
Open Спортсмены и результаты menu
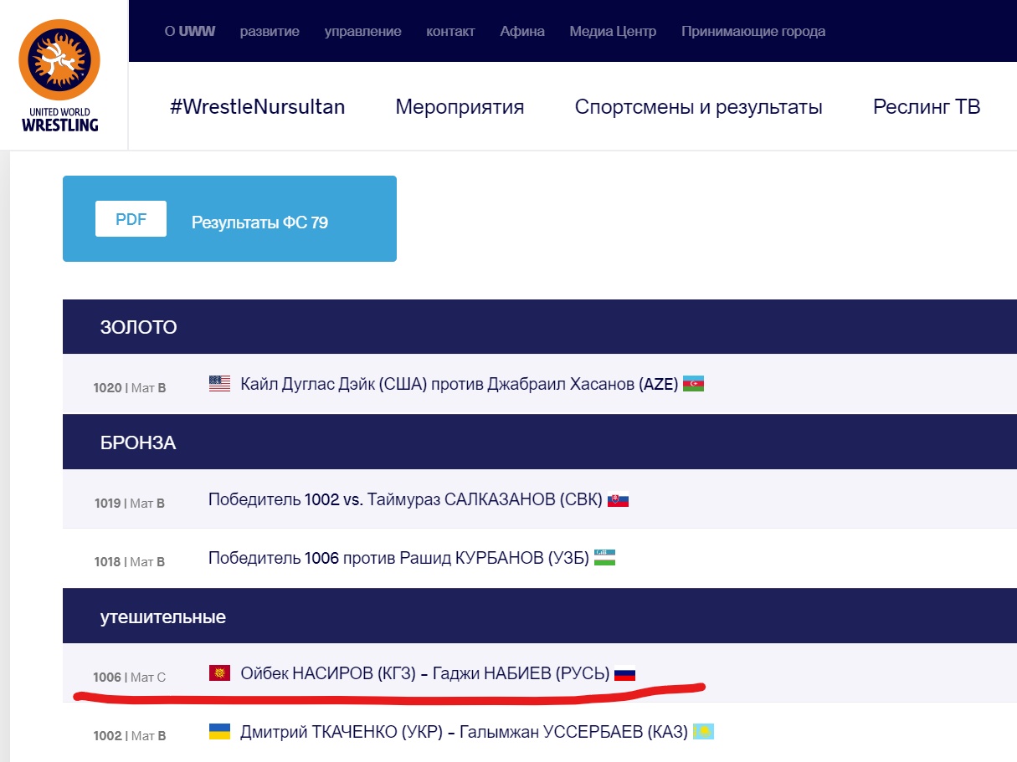(x=698, y=107)
